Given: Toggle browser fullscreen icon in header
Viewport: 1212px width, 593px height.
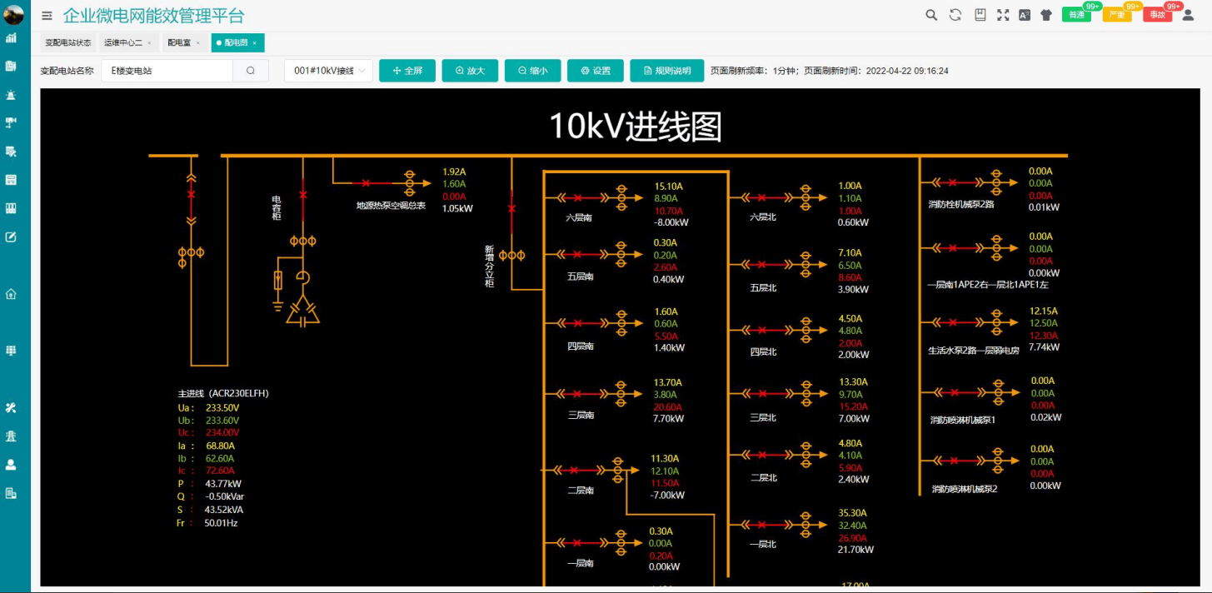Looking at the screenshot, I should tap(1003, 15).
